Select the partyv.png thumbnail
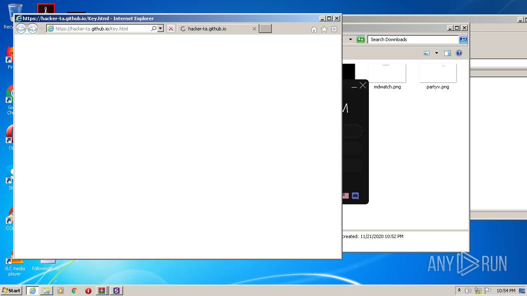Image resolution: width=527 pixels, height=296 pixels. (438, 73)
